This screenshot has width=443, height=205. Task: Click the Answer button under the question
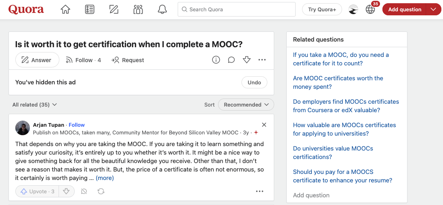(37, 60)
